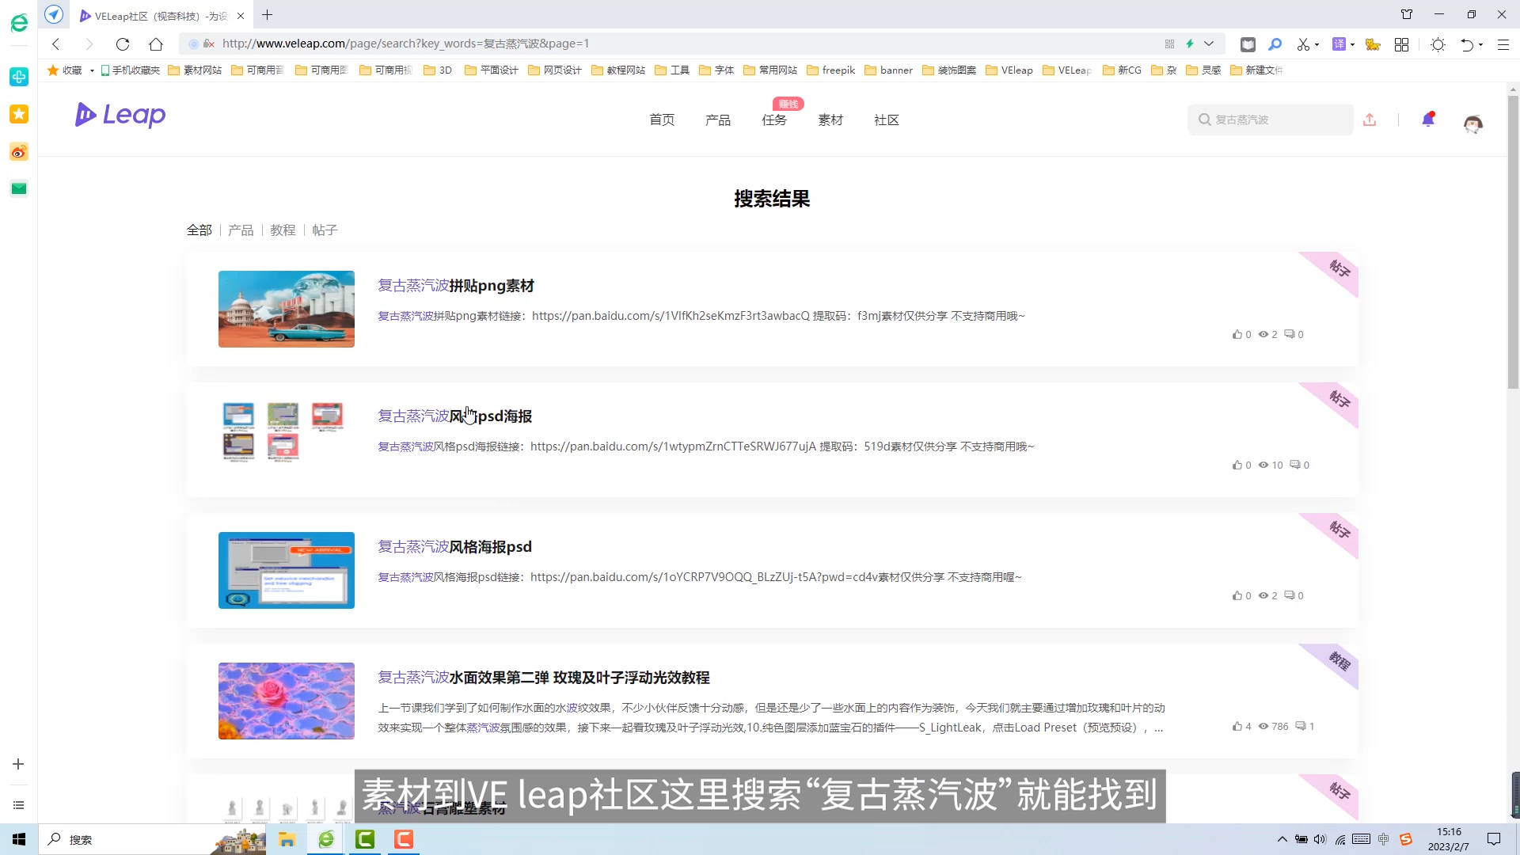Image resolution: width=1520 pixels, height=855 pixels.
Task: Click the yellow cat extension icon
Action: [1373, 44]
